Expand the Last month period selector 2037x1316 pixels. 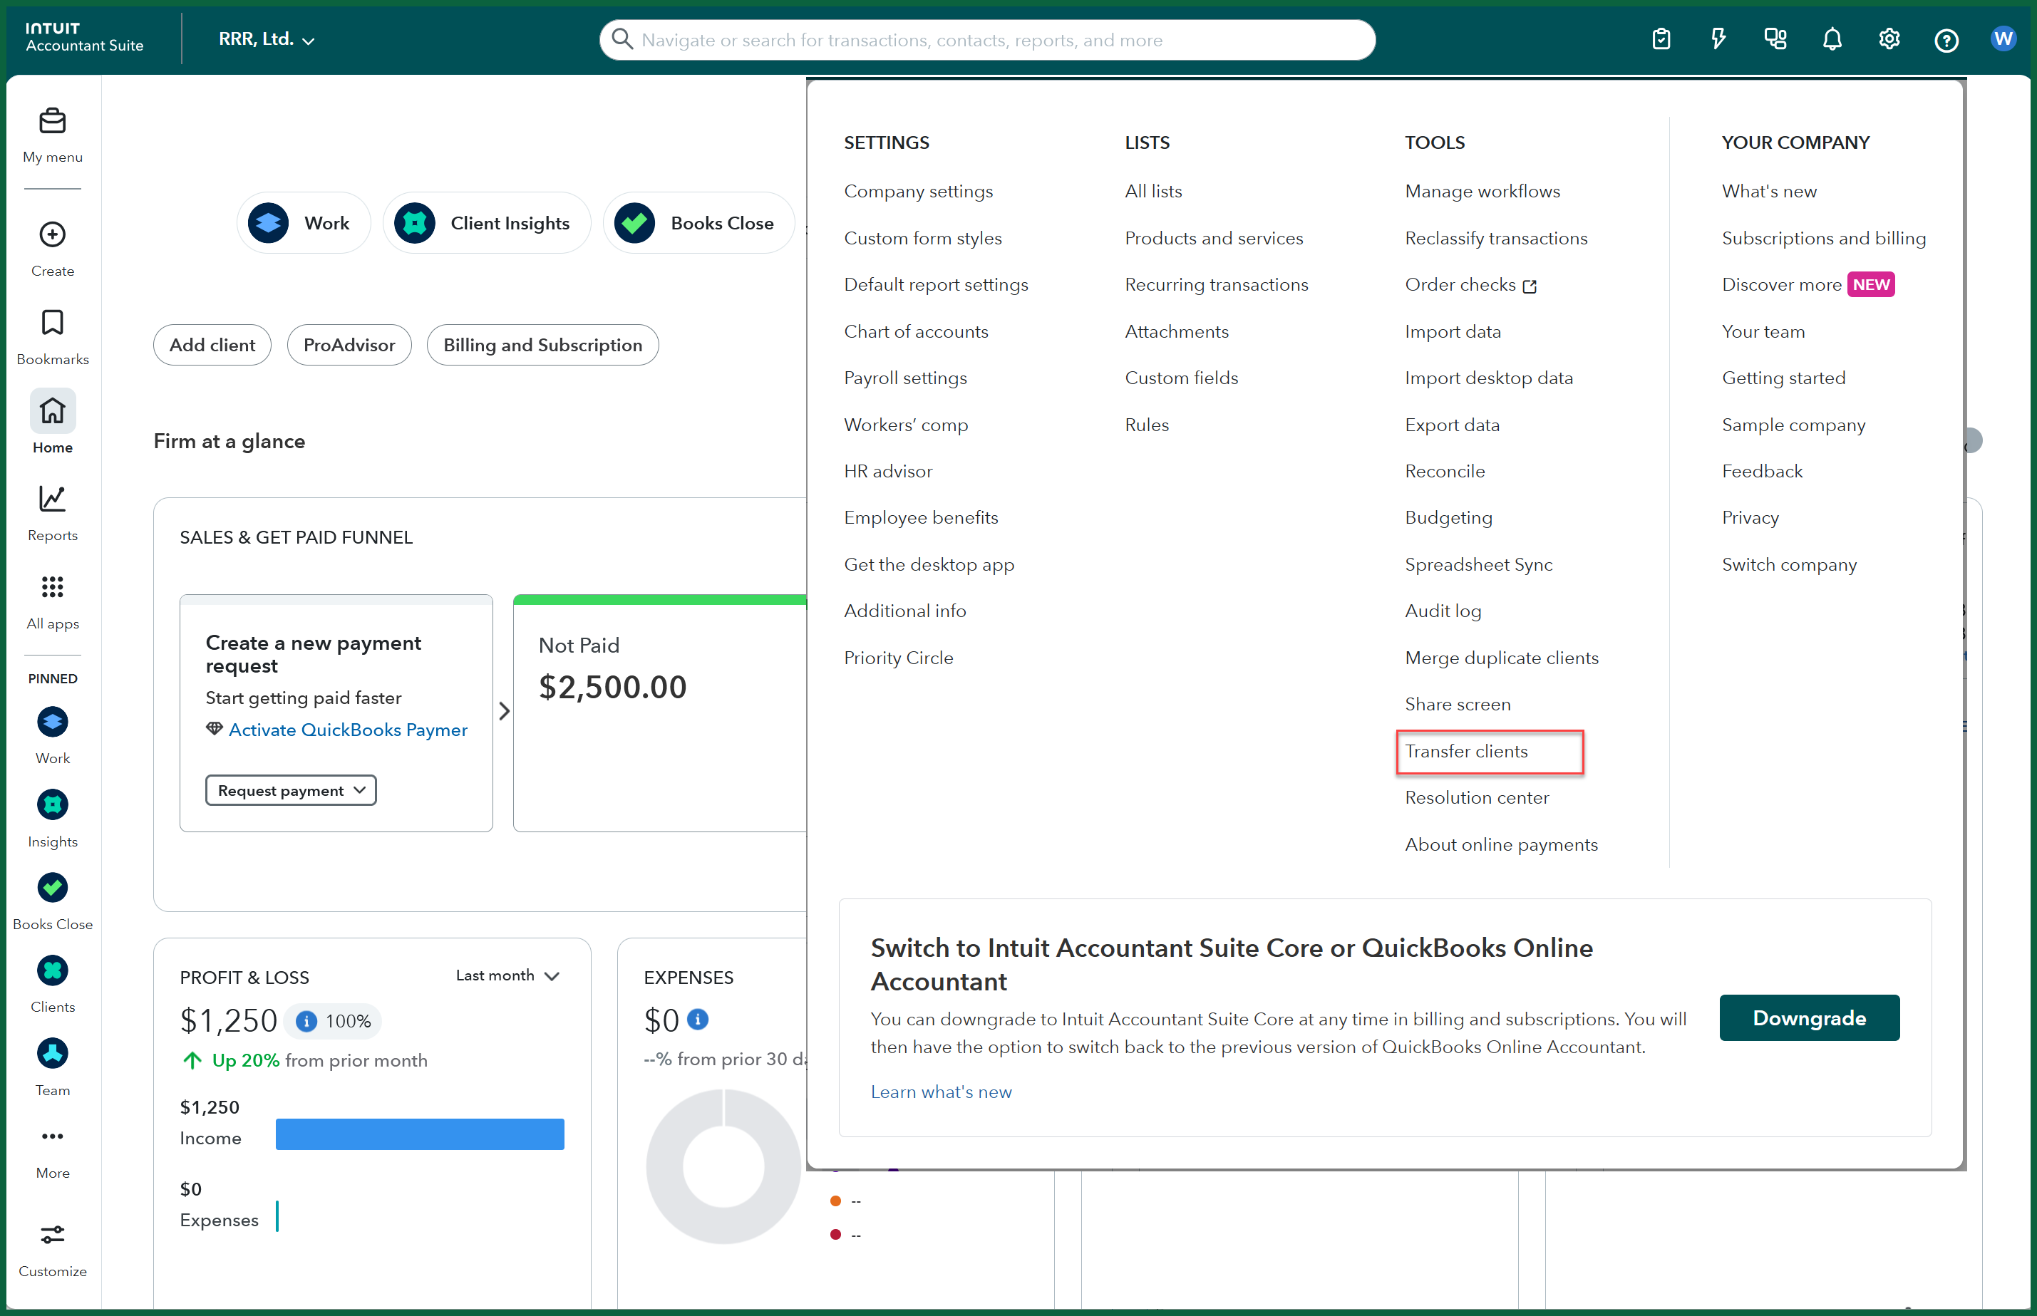click(x=507, y=976)
